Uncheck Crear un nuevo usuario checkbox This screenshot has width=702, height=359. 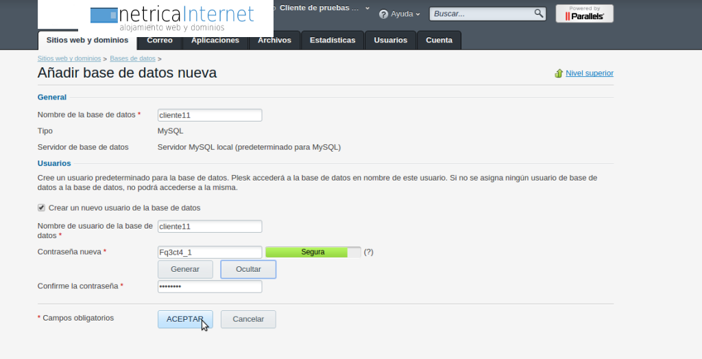(x=42, y=207)
